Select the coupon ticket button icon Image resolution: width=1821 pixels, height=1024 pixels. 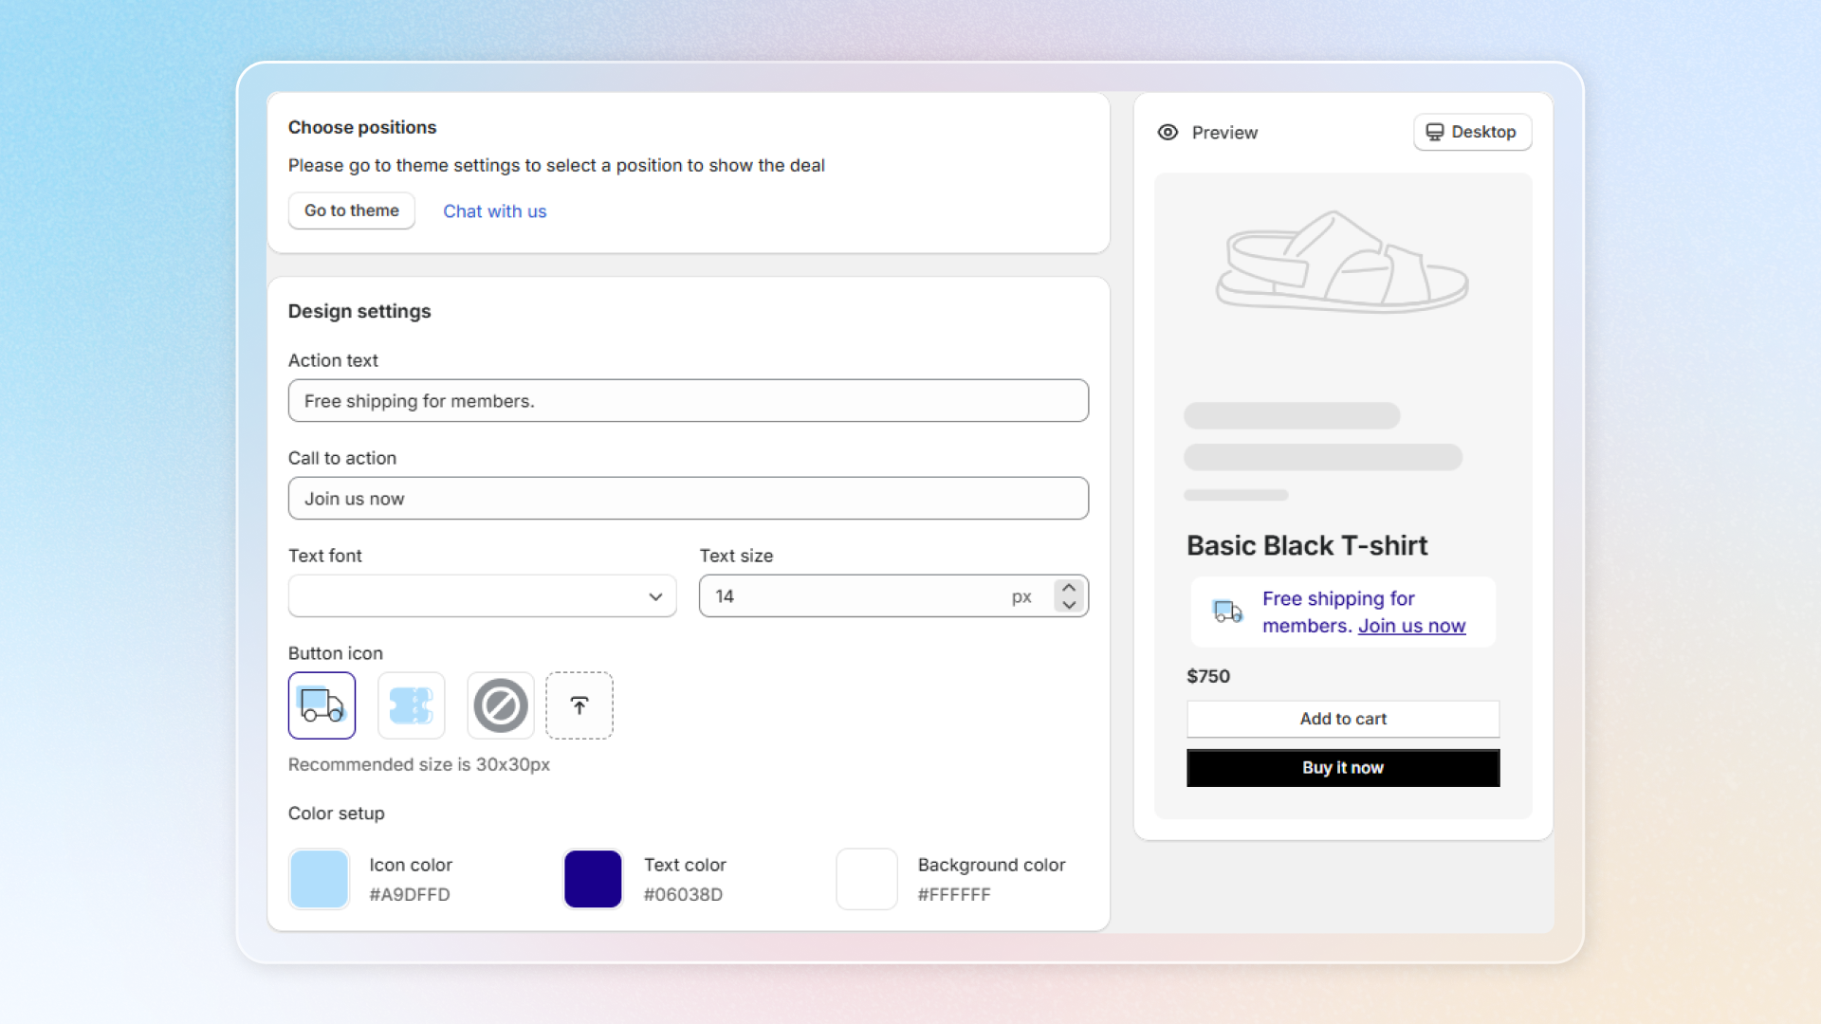[x=411, y=705]
